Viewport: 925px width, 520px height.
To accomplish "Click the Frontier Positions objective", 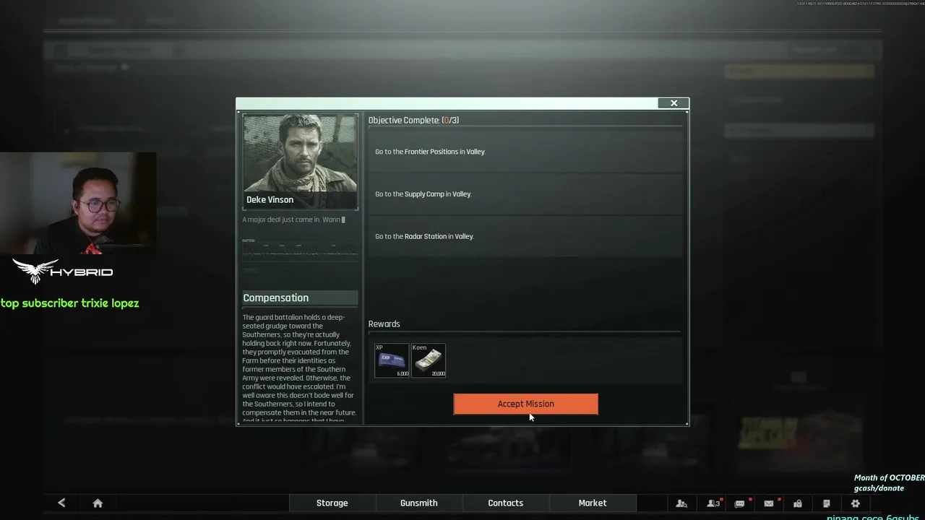I will 525,152.
